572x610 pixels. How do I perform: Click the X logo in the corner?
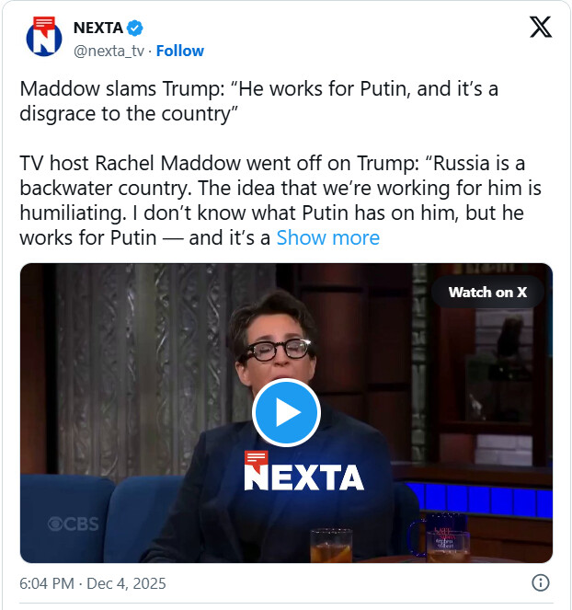541,27
